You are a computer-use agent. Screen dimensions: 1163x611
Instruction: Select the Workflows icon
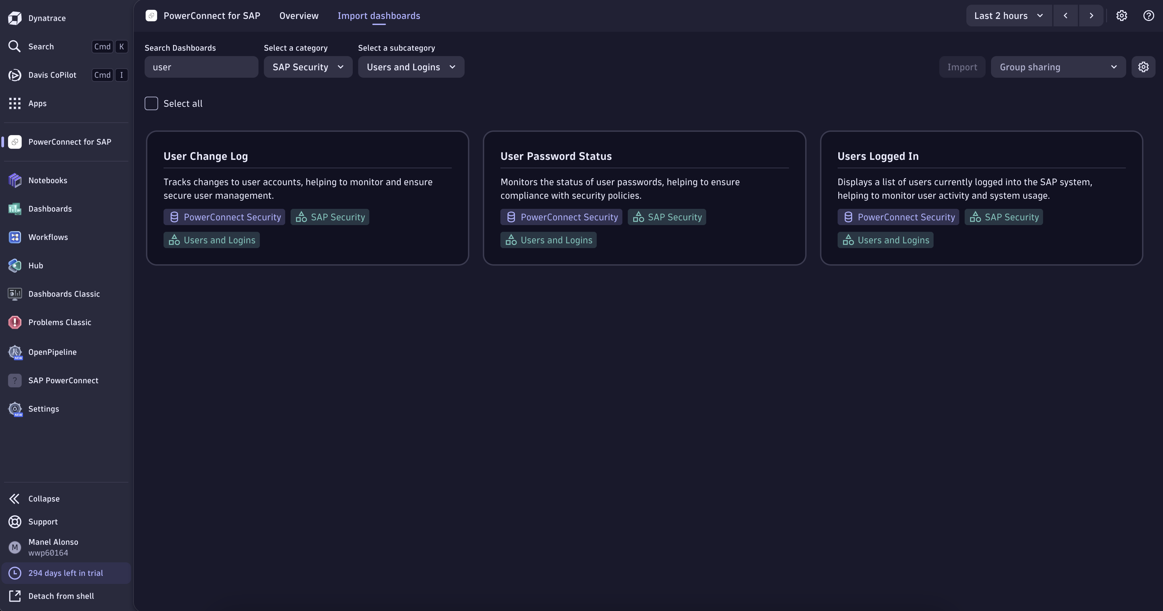coord(15,237)
